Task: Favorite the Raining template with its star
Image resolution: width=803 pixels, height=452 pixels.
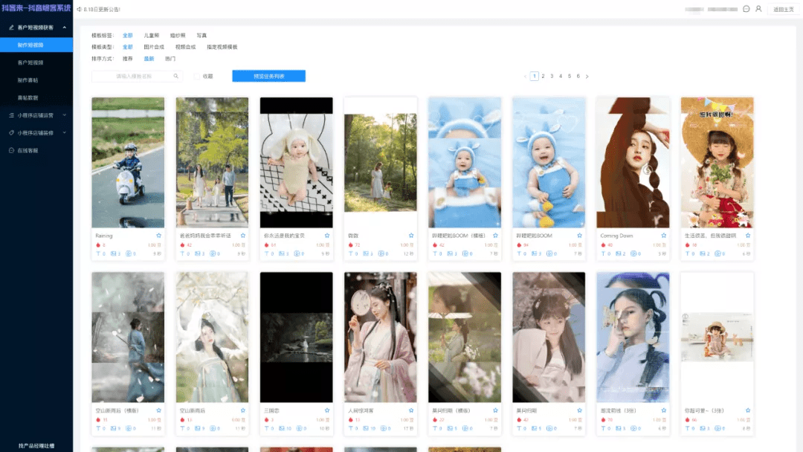Action: point(158,236)
